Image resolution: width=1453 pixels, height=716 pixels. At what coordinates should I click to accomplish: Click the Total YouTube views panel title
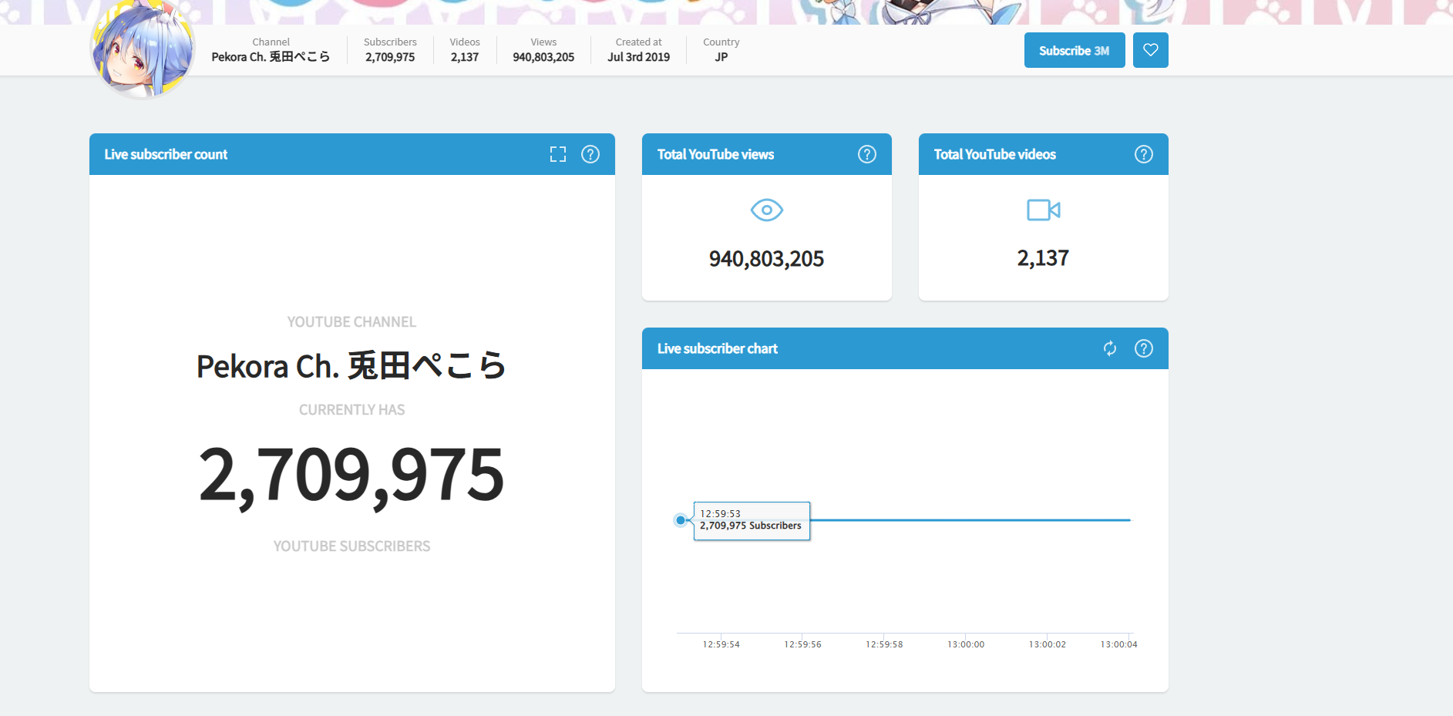(715, 154)
